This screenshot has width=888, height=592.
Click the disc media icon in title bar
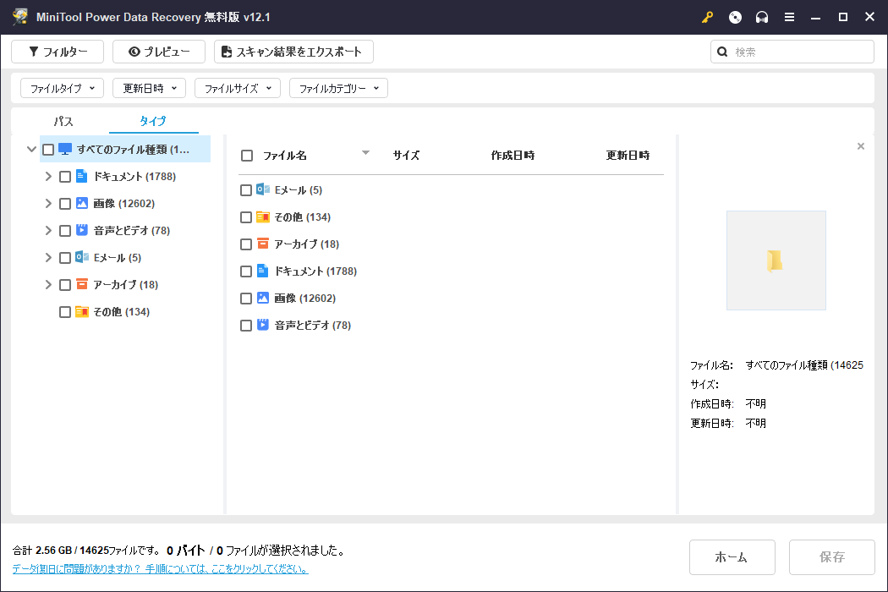(x=735, y=17)
